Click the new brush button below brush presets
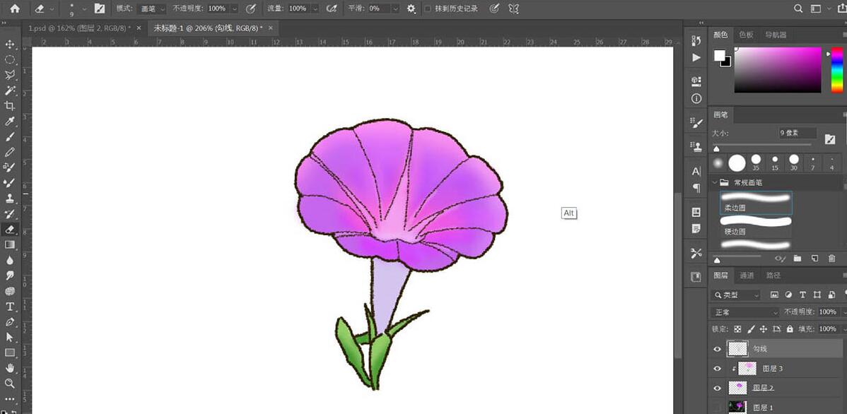This screenshot has height=414, width=847. pyautogui.click(x=814, y=259)
